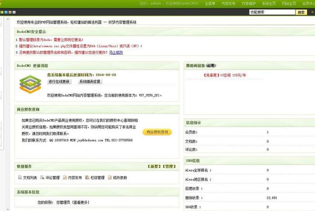
Task: Select the tan skin color swatch
Action: pyautogui.click(x=10, y=12)
